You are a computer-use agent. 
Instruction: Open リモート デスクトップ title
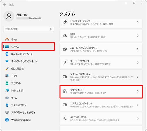coord(80,61)
